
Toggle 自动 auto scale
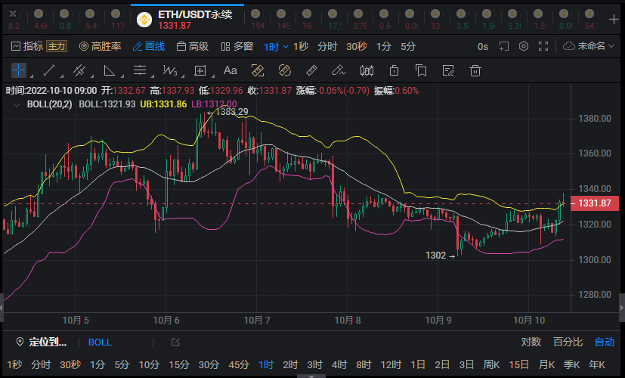tap(605, 342)
